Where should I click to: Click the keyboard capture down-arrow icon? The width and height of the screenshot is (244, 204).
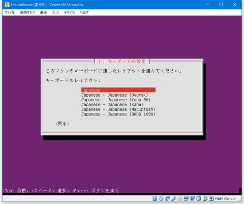[211, 198]
